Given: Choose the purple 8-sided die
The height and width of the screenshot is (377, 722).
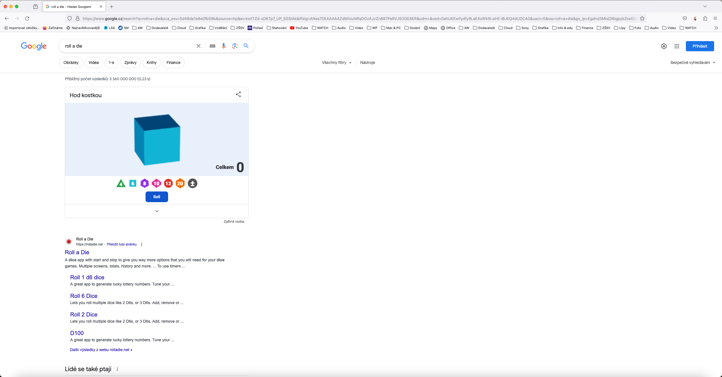Looking at the screenshot, I should (144, 184).
